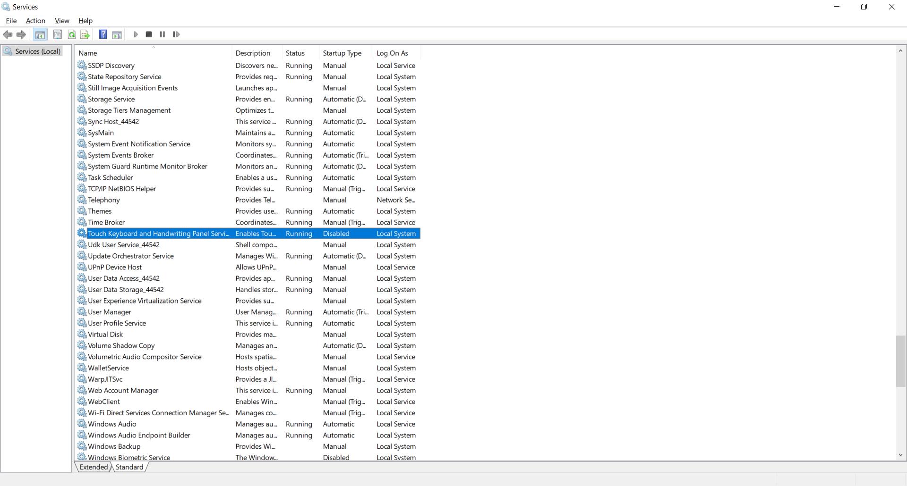Select Services (Local) in the console tree
This screenshot has height=486, width=907.
click(x=38, y=51)
